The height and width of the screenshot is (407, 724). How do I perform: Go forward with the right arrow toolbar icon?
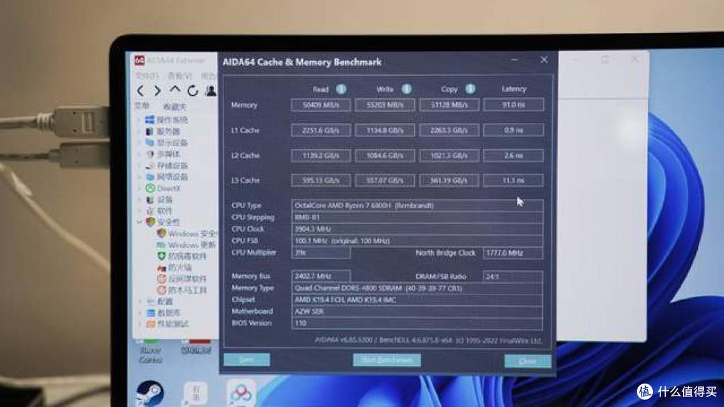[x=158, y=91]
